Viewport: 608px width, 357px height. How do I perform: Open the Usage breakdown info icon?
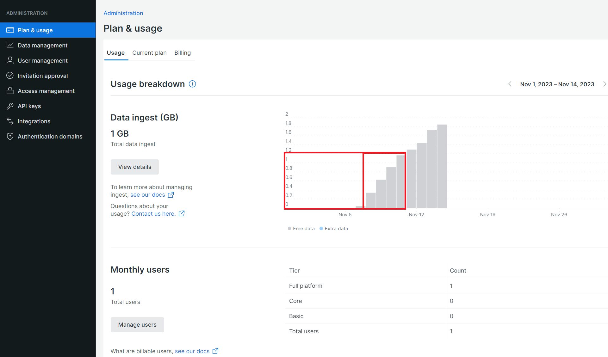(192, 84)
